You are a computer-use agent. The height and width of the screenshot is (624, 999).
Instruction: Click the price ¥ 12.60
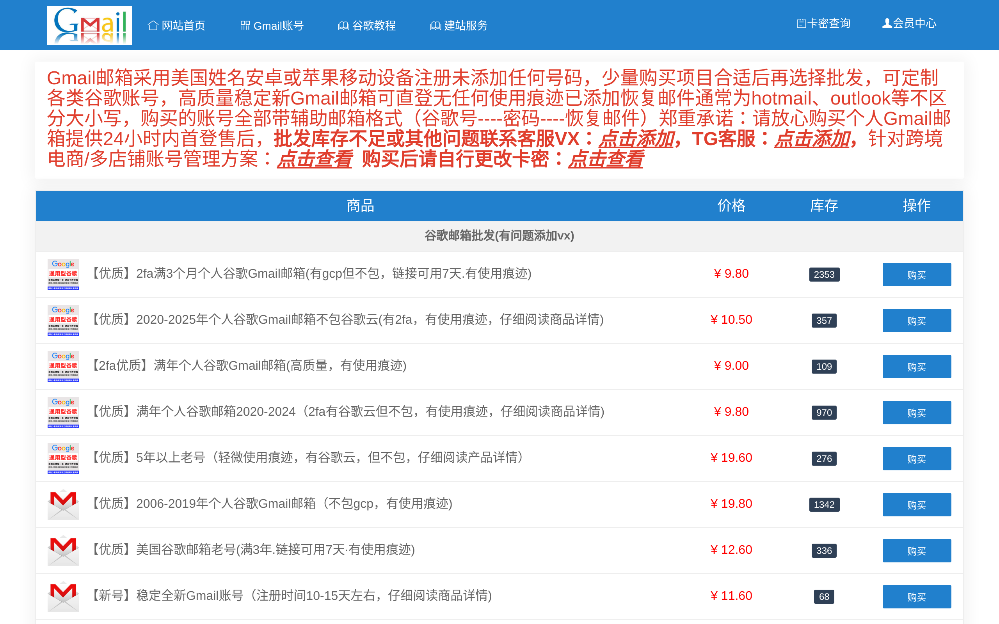(731, 550)
